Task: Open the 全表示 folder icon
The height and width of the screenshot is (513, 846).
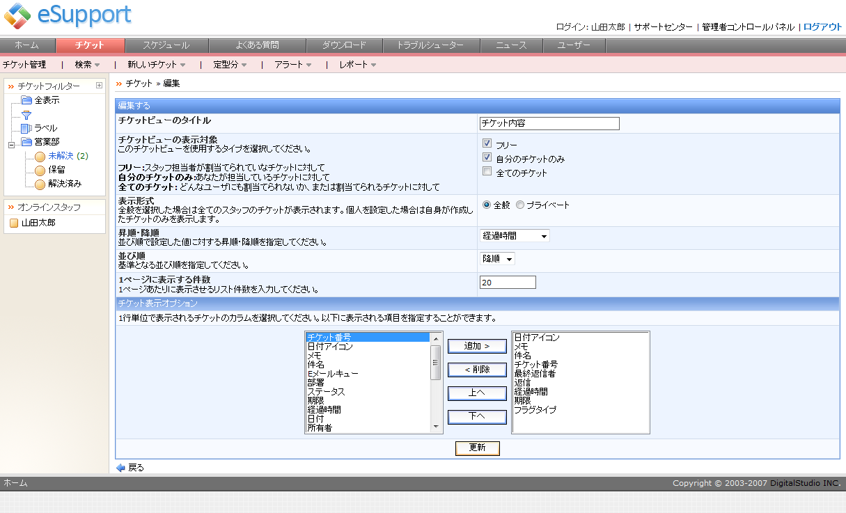Action: (26, 100)
